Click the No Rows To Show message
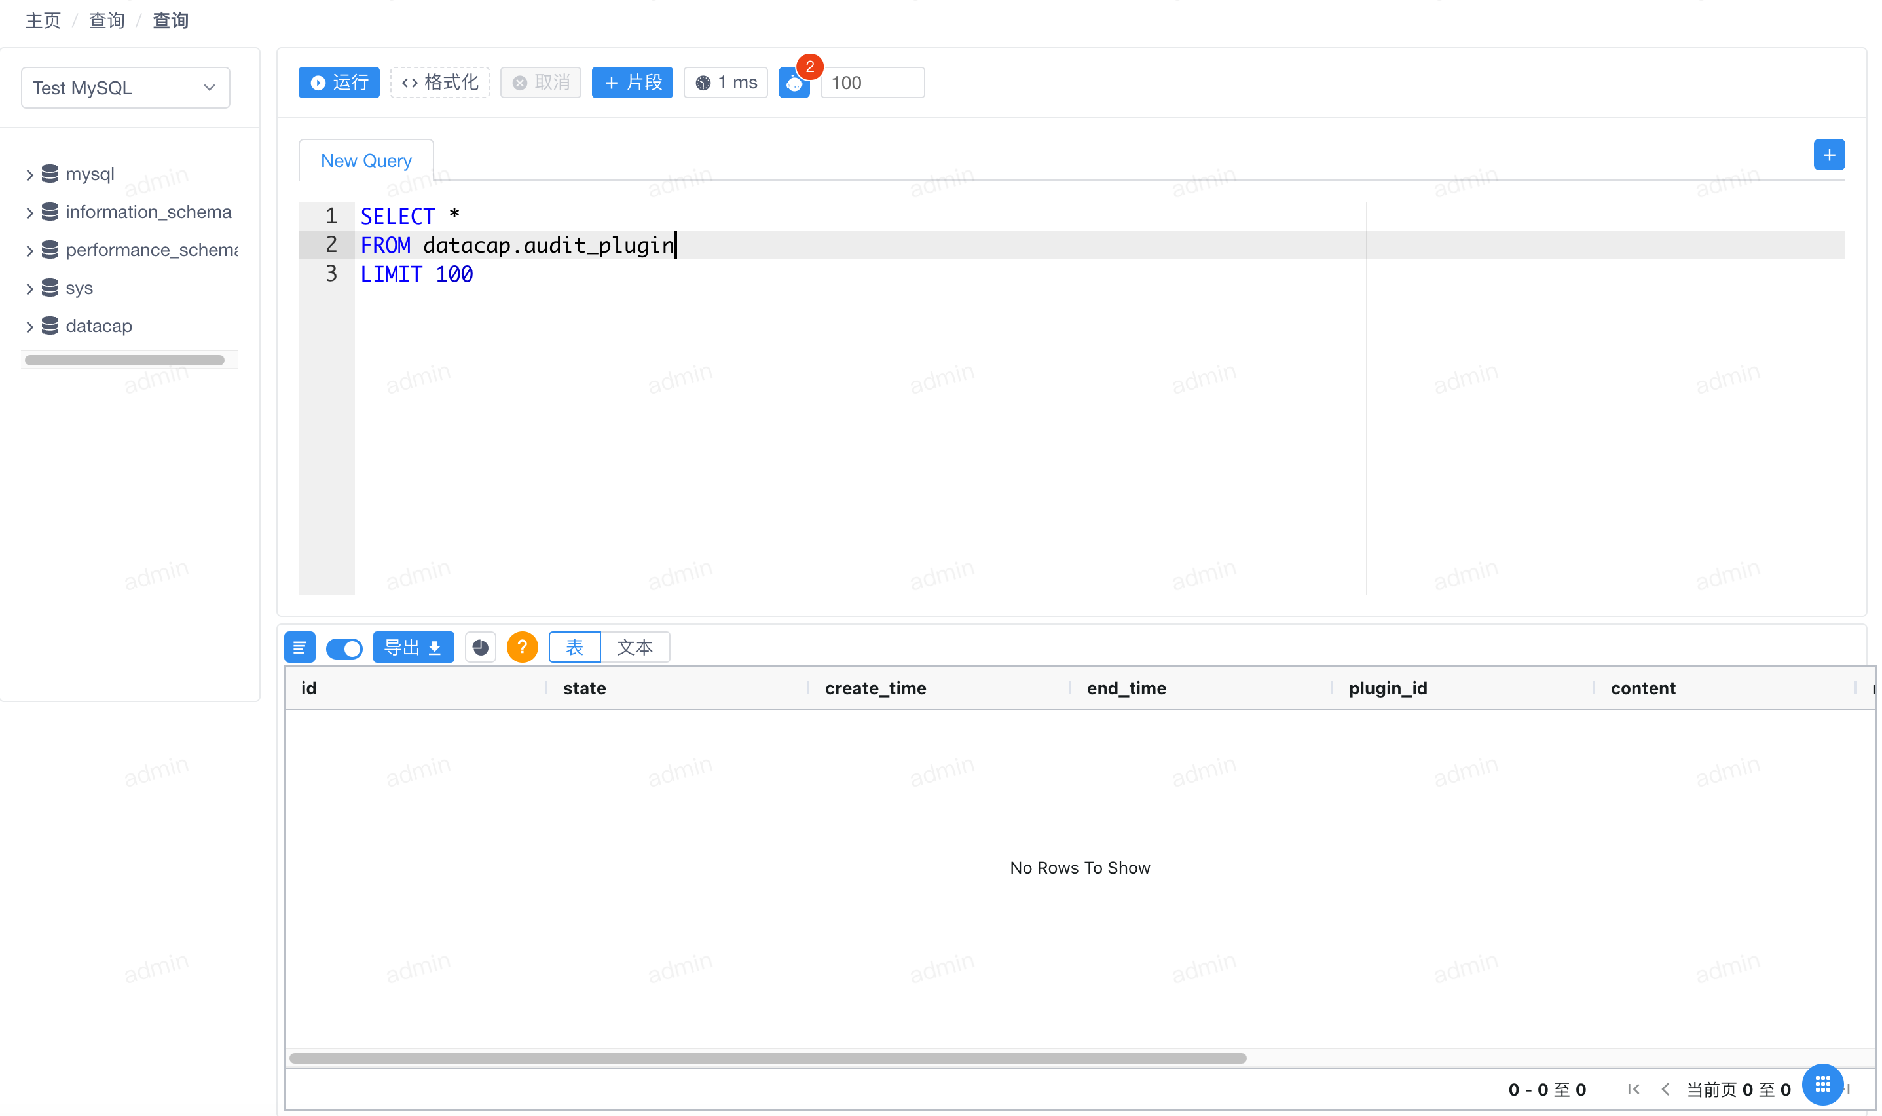Image resolution: width=1882 pixels, height=1116 pixels. click(x=1080, y=868)
